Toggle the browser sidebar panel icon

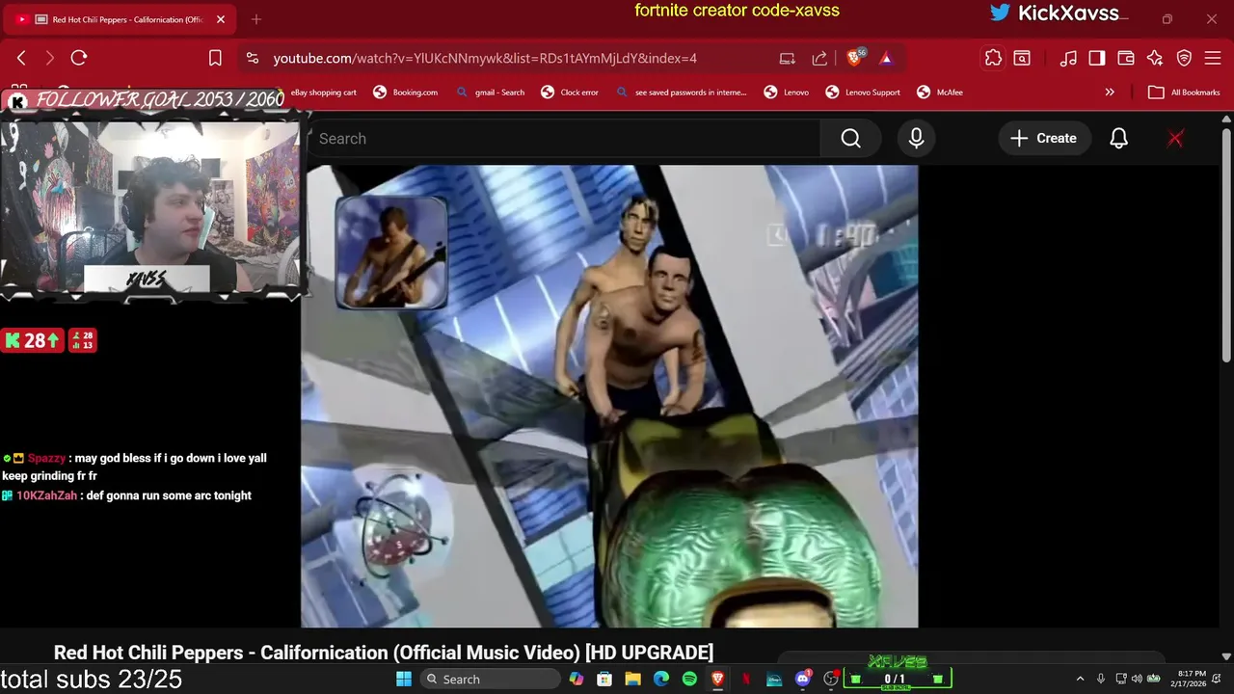[x=1097, y=58]
